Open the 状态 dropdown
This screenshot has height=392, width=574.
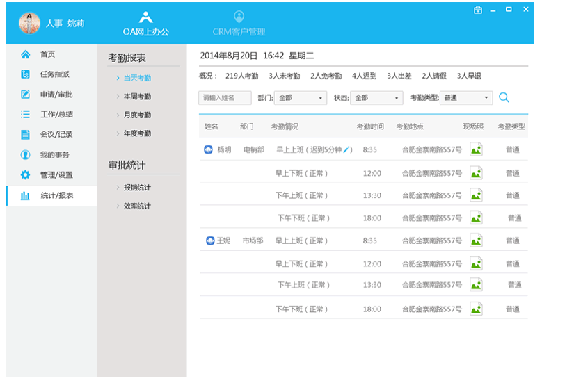(x=376, y=98)
